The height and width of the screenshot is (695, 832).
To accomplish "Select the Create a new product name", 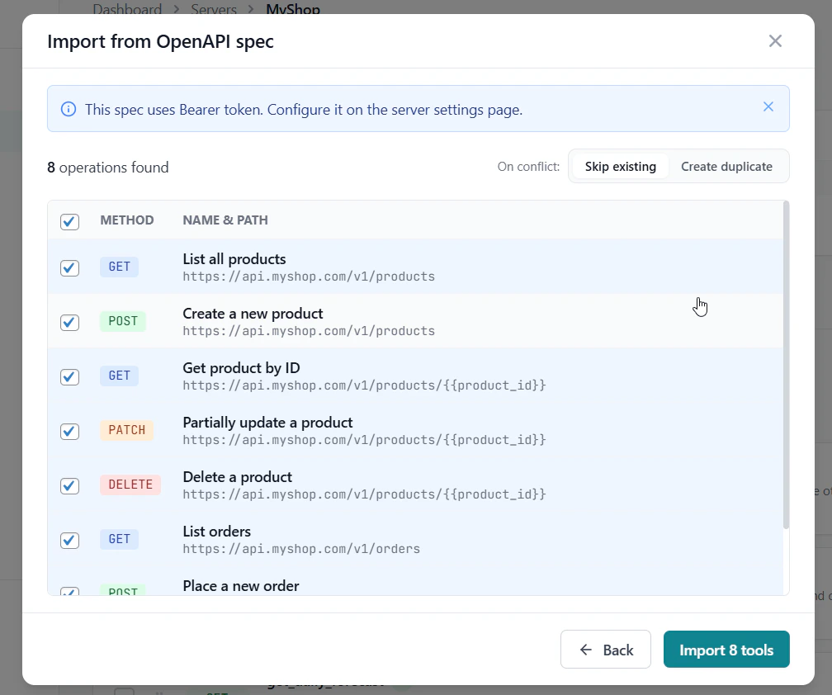I will [253, 314].
